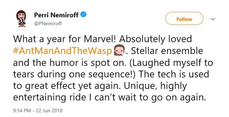The height and width of the screenshot is (117, 229).
Task: Click the words 'Absolutely loved' in the tweet
Action: (x=156, y=39)
